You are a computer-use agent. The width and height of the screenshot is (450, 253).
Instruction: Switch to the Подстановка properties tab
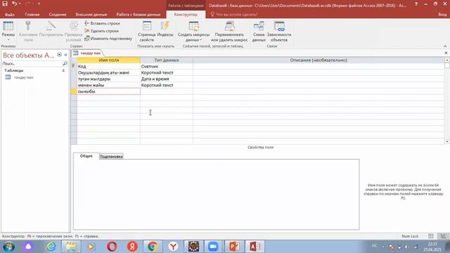[x=111, y=156]
